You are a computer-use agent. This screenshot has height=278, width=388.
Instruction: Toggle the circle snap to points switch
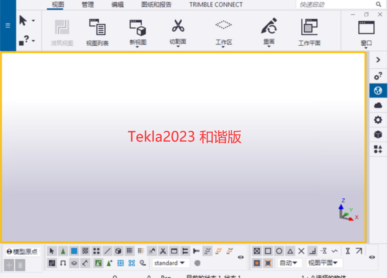[279, 251]
